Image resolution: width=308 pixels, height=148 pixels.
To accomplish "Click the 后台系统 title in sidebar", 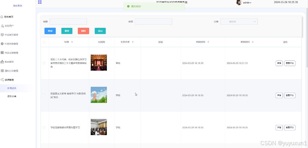I will click(x=17, y=6).
